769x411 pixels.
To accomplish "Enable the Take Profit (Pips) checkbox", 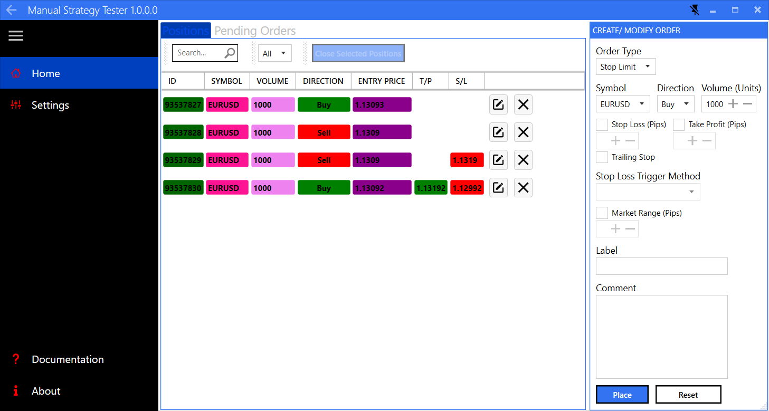I will point(679,125).
